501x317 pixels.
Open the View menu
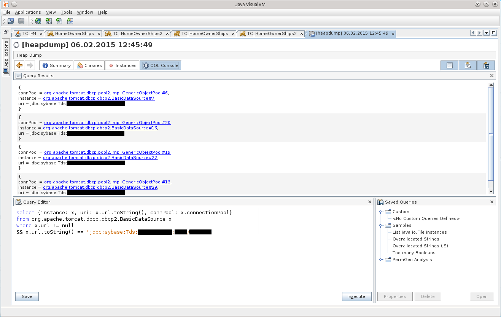pyautogui.click(x=51, y=12)
